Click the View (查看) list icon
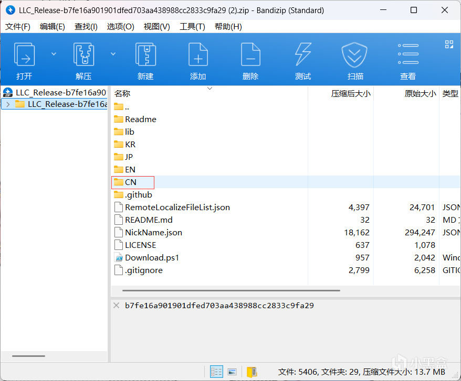Screen dimensions: 461x381 [x=408, y=54]
